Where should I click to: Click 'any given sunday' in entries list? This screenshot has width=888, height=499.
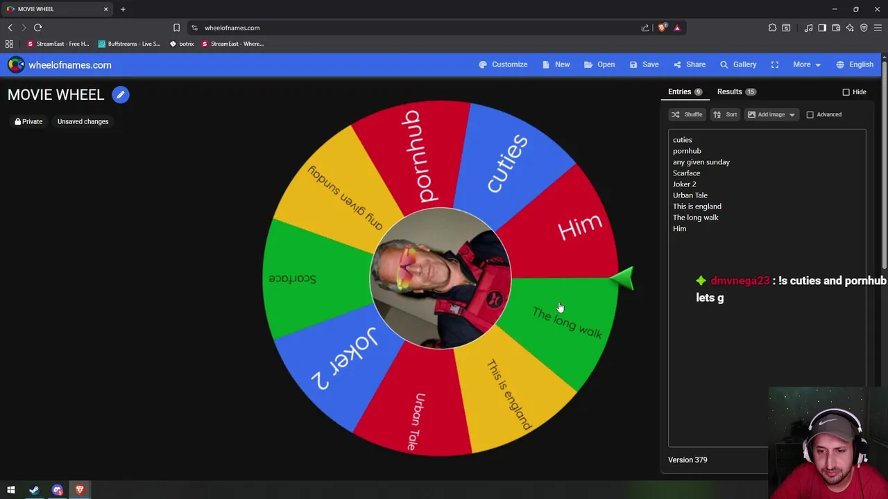click(701, 162)
